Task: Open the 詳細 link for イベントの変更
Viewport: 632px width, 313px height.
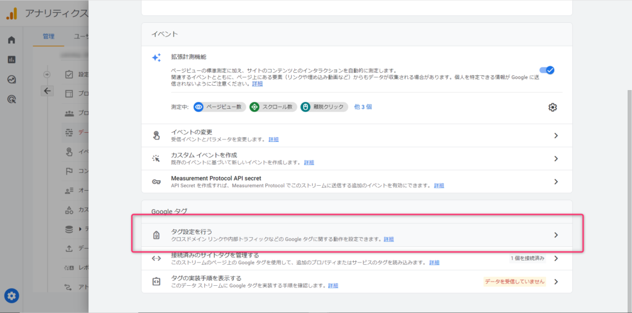Action: [x=273, y=140]
